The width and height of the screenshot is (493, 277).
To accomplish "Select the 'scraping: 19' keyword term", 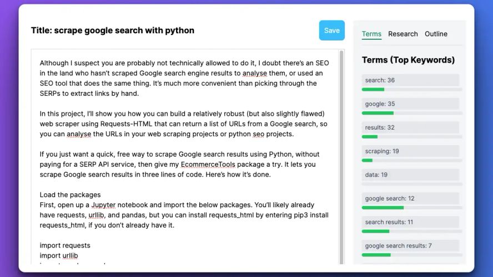I will [x=410, y=151].
